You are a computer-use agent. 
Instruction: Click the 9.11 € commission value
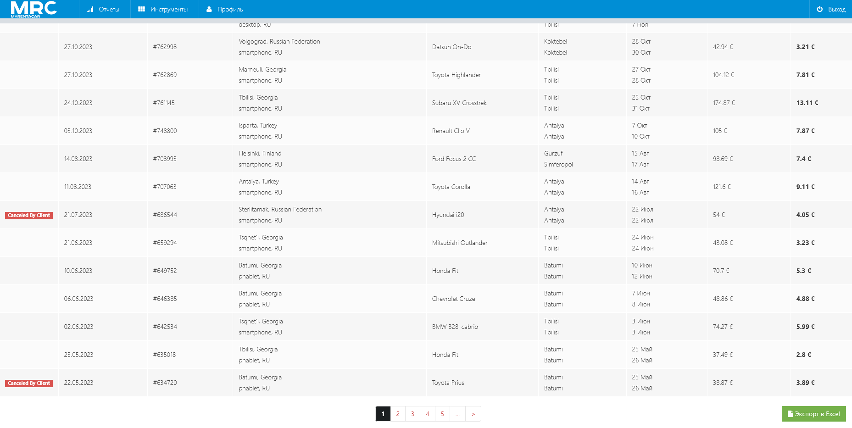coord(805,187)
